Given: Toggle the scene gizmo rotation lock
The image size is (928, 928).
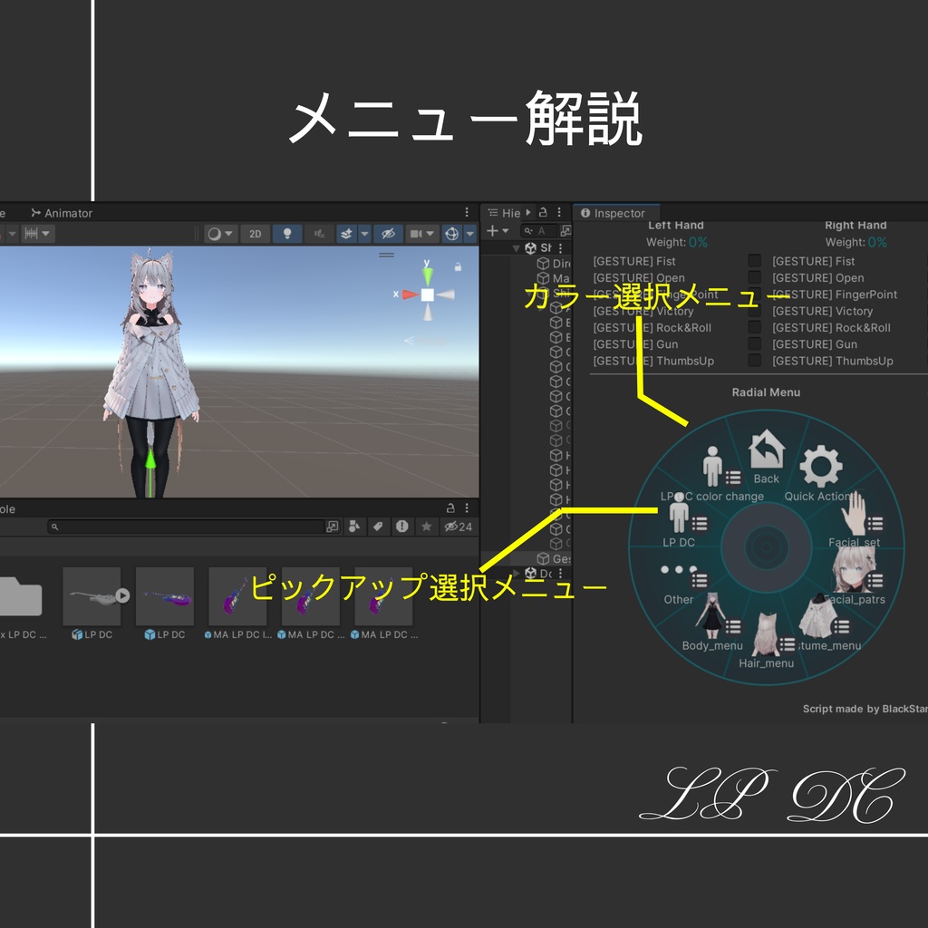Looking at the screenshot, I should coord(458,267).
